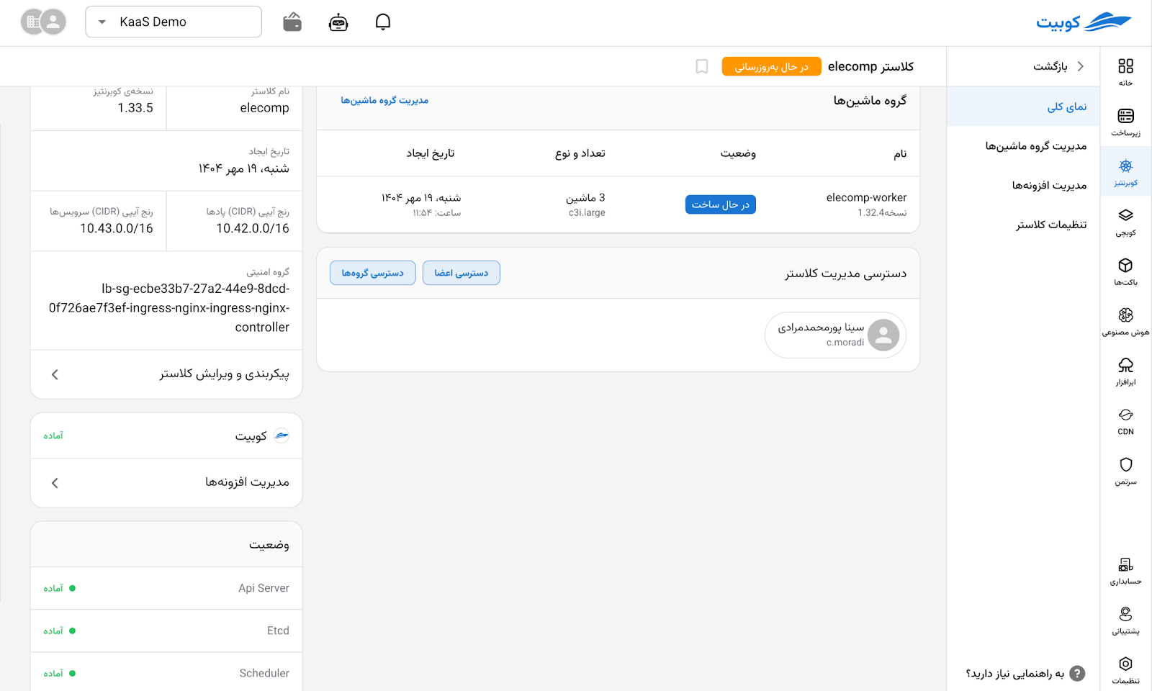Expand مدیریت افزونه‌ها row in left card

point(166,482)
